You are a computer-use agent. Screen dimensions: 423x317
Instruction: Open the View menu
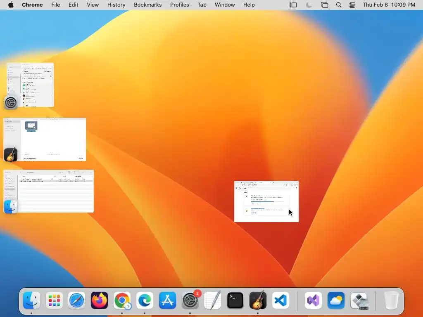click(93, 5)
